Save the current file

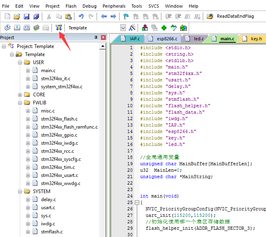point(27,17)
